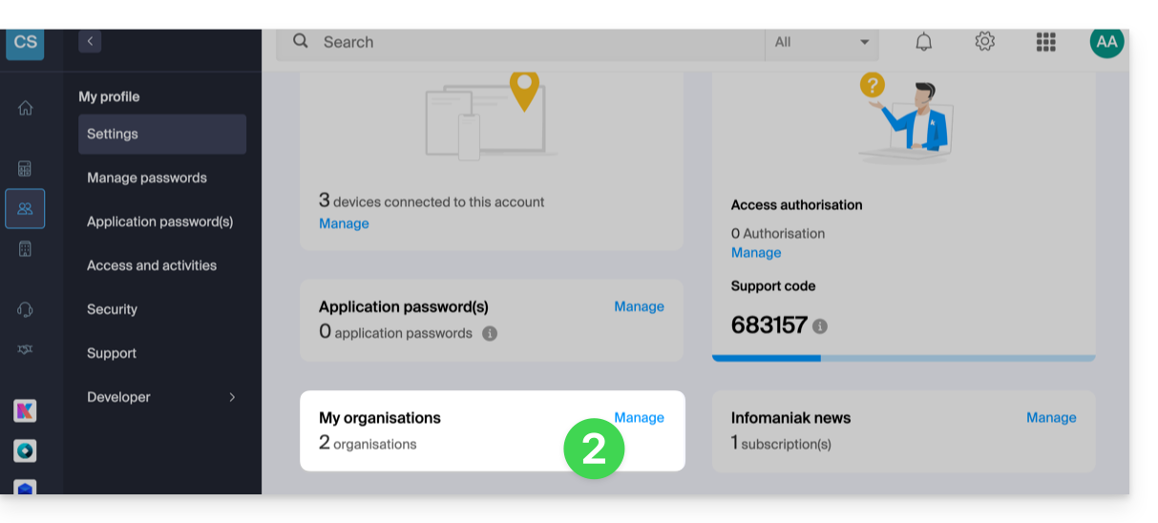Click into the Search input field
This screenshot has width=1158, height=523.
535,42
